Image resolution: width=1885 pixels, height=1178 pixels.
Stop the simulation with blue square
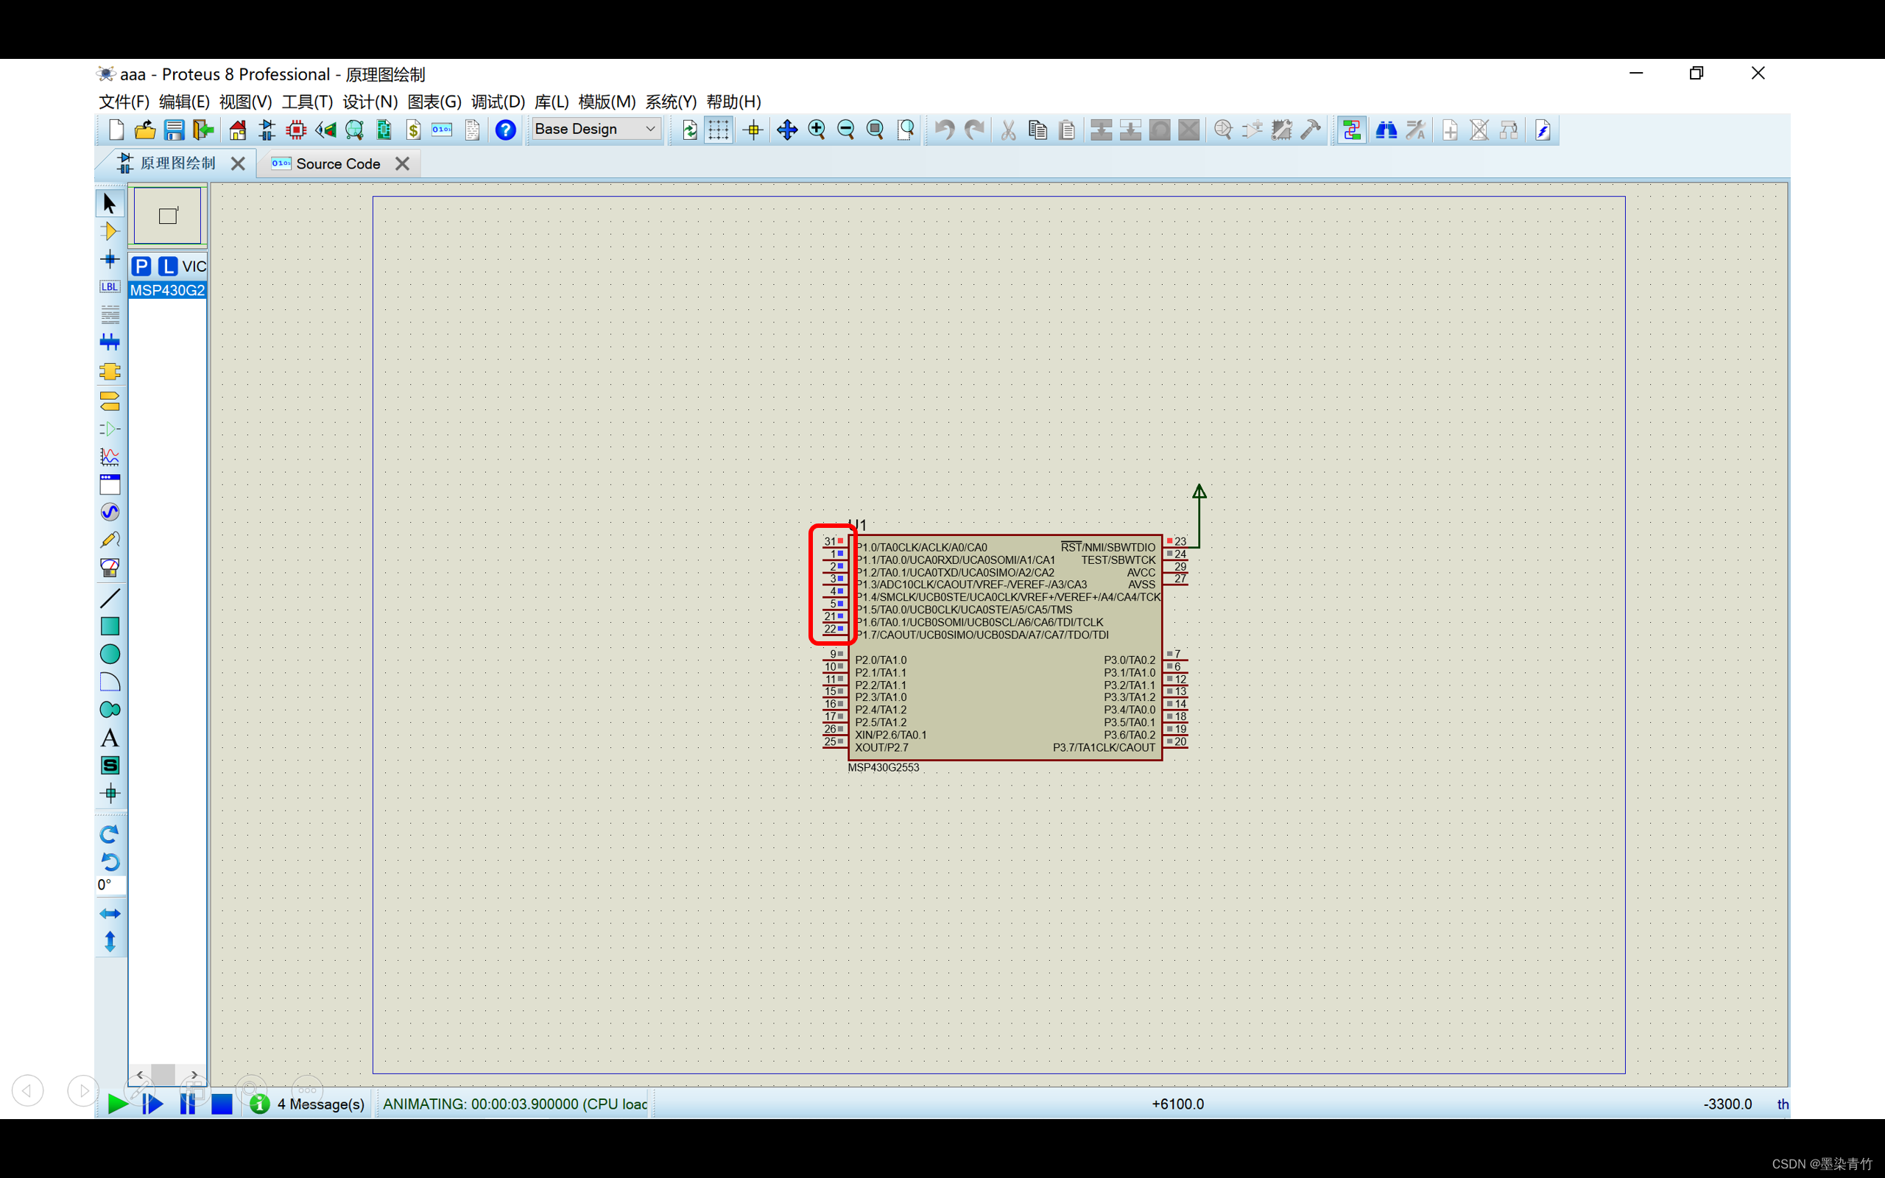221,1104
